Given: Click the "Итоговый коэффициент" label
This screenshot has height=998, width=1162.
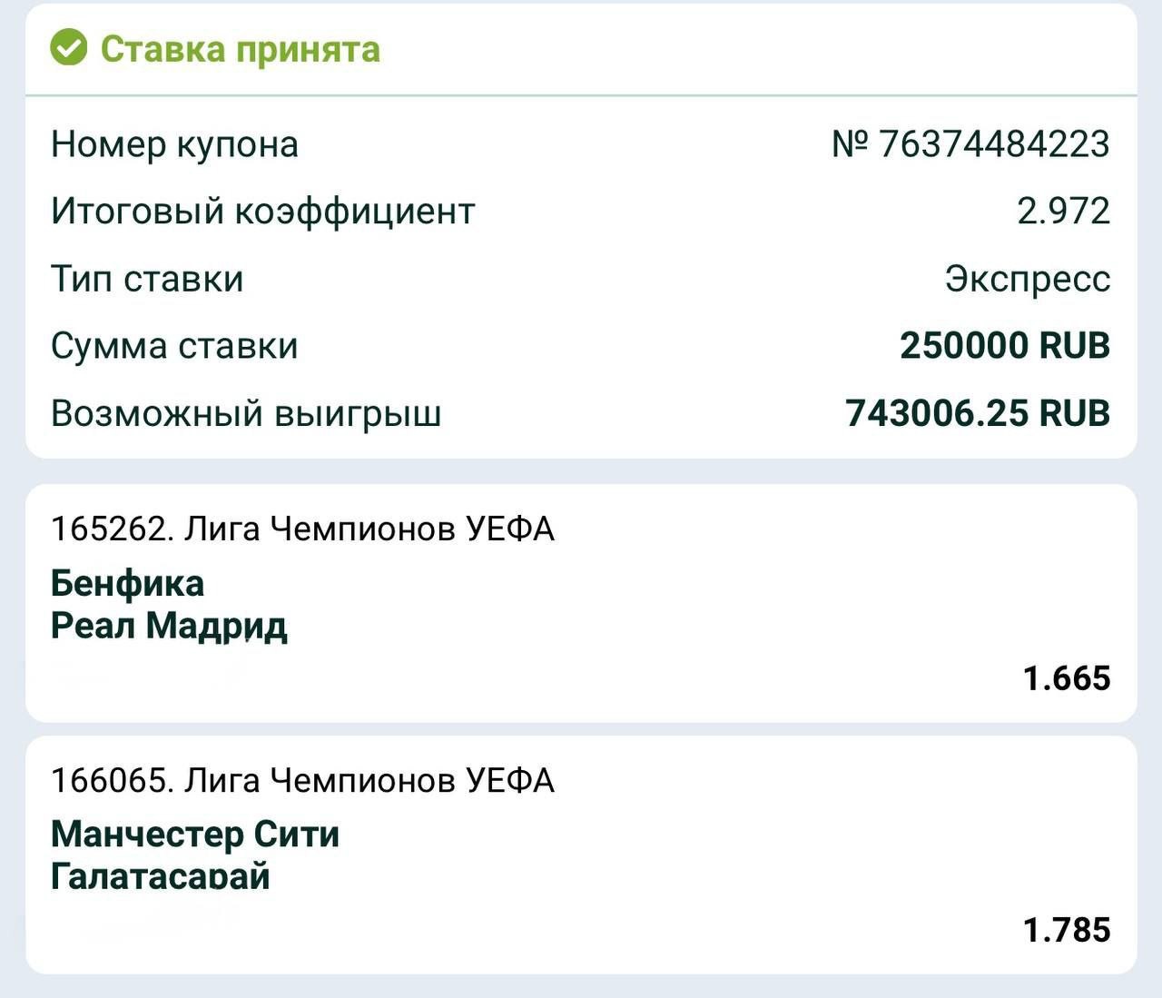Looking at the screenshot, I should tap(263, 212).
